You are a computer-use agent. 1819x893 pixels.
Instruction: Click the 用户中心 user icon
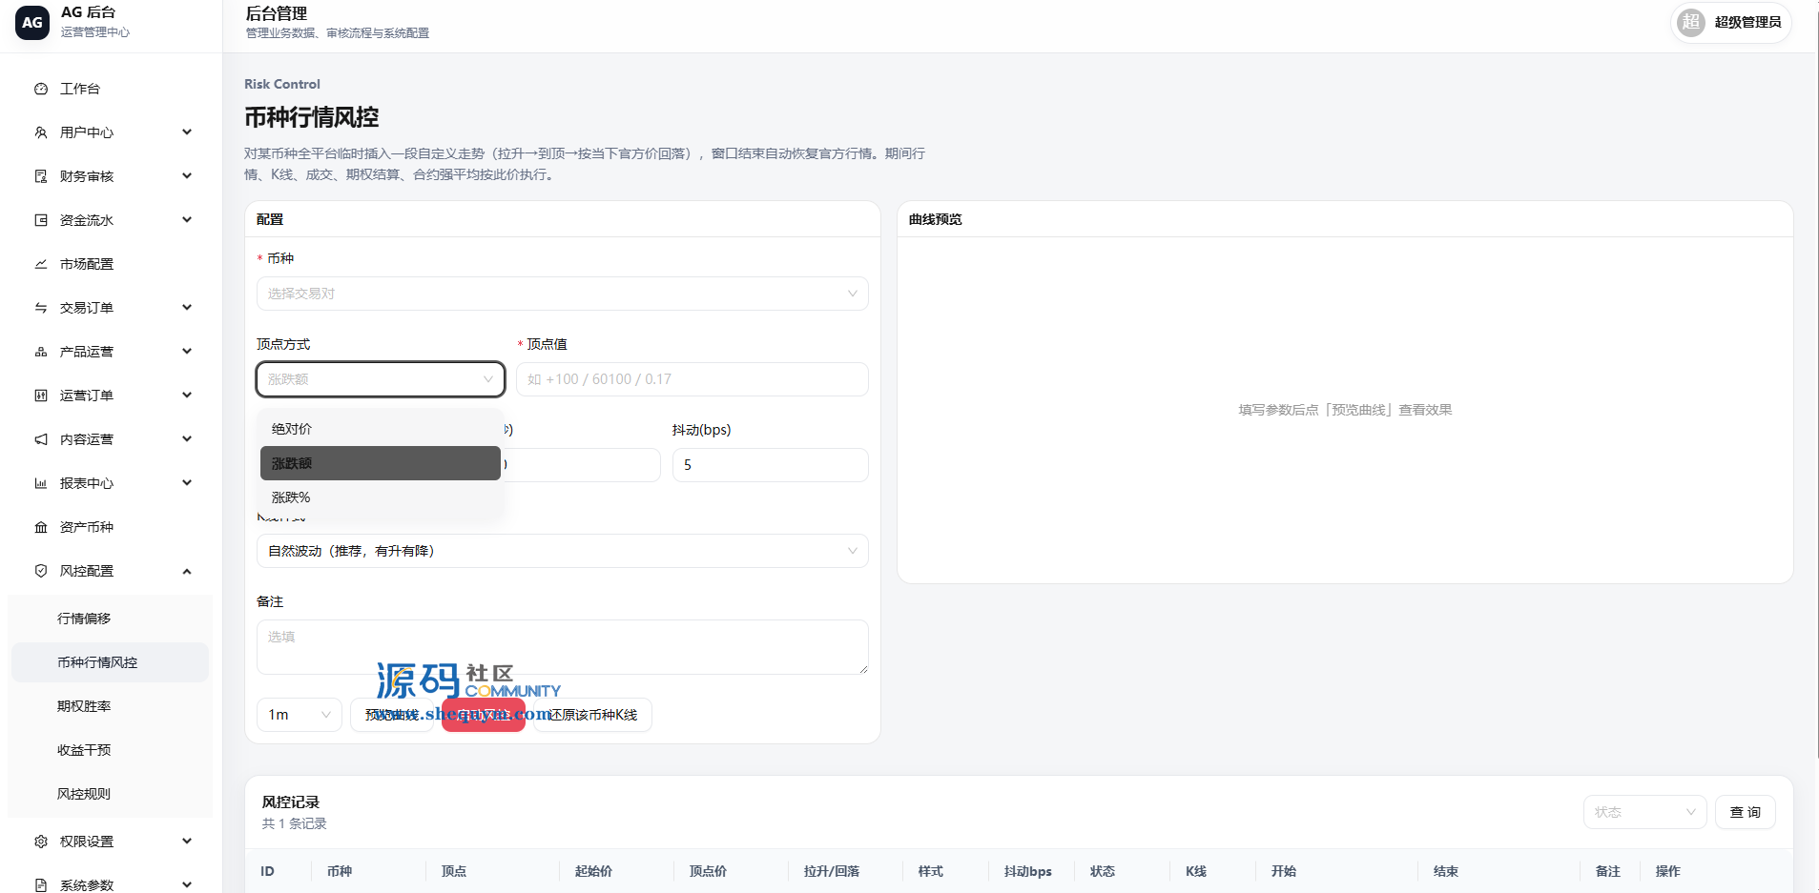(41, 132)
